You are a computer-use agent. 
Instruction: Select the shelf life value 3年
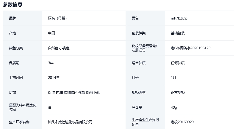click(x=51, y=63)
